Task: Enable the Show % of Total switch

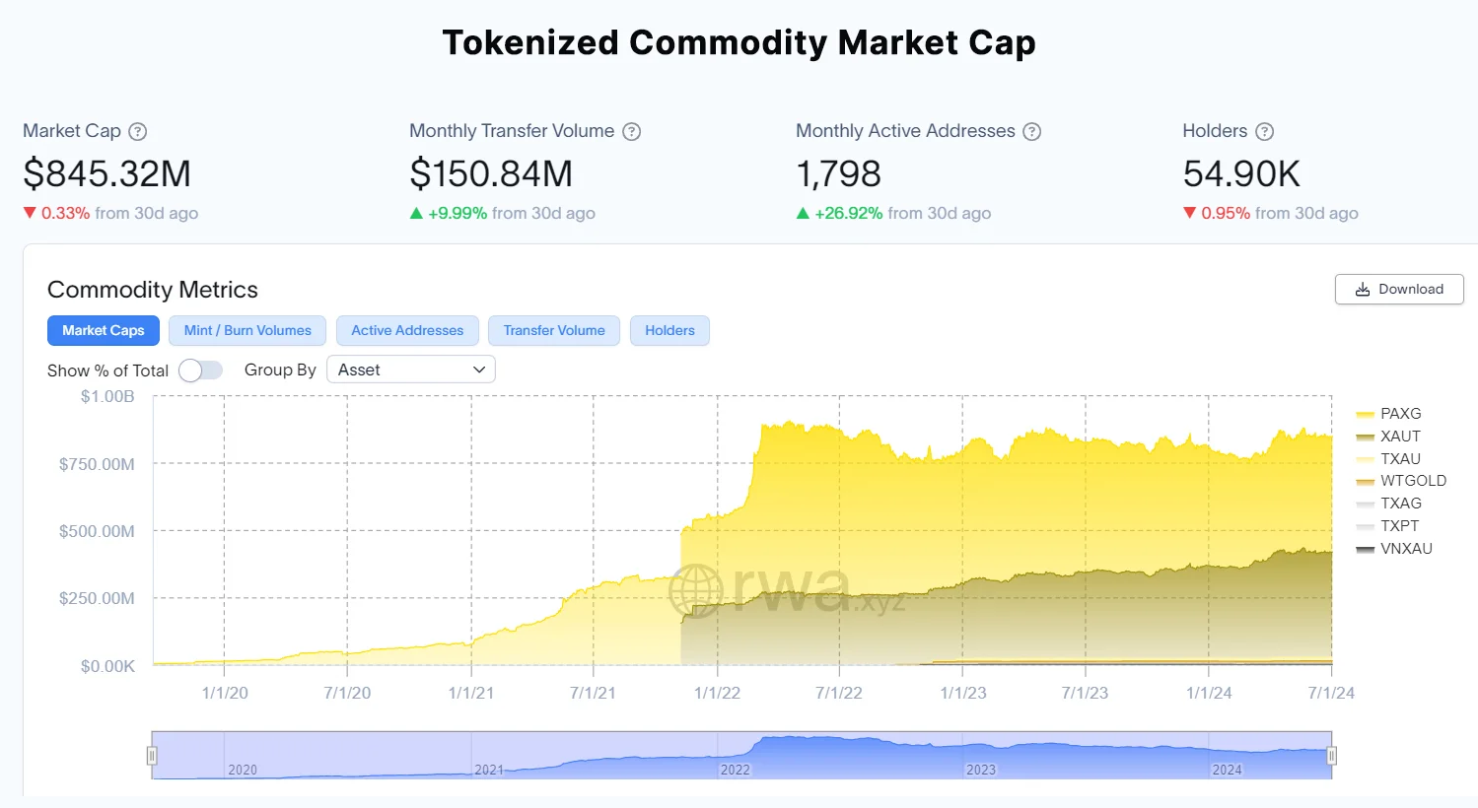Action: [x=200, y=370]
